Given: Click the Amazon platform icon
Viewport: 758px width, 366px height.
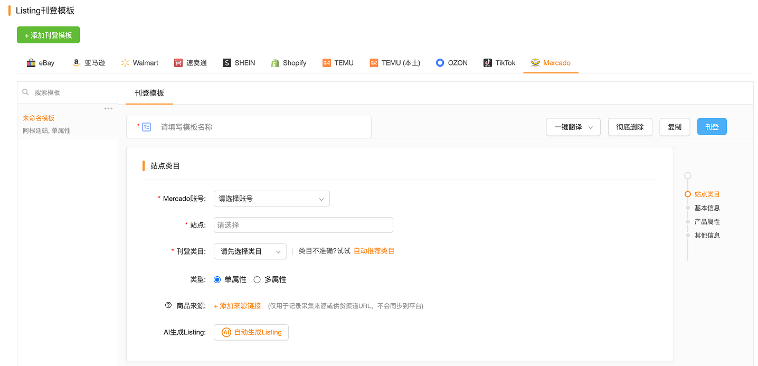Looking at the screenshot, I should [x=77, y=63].
